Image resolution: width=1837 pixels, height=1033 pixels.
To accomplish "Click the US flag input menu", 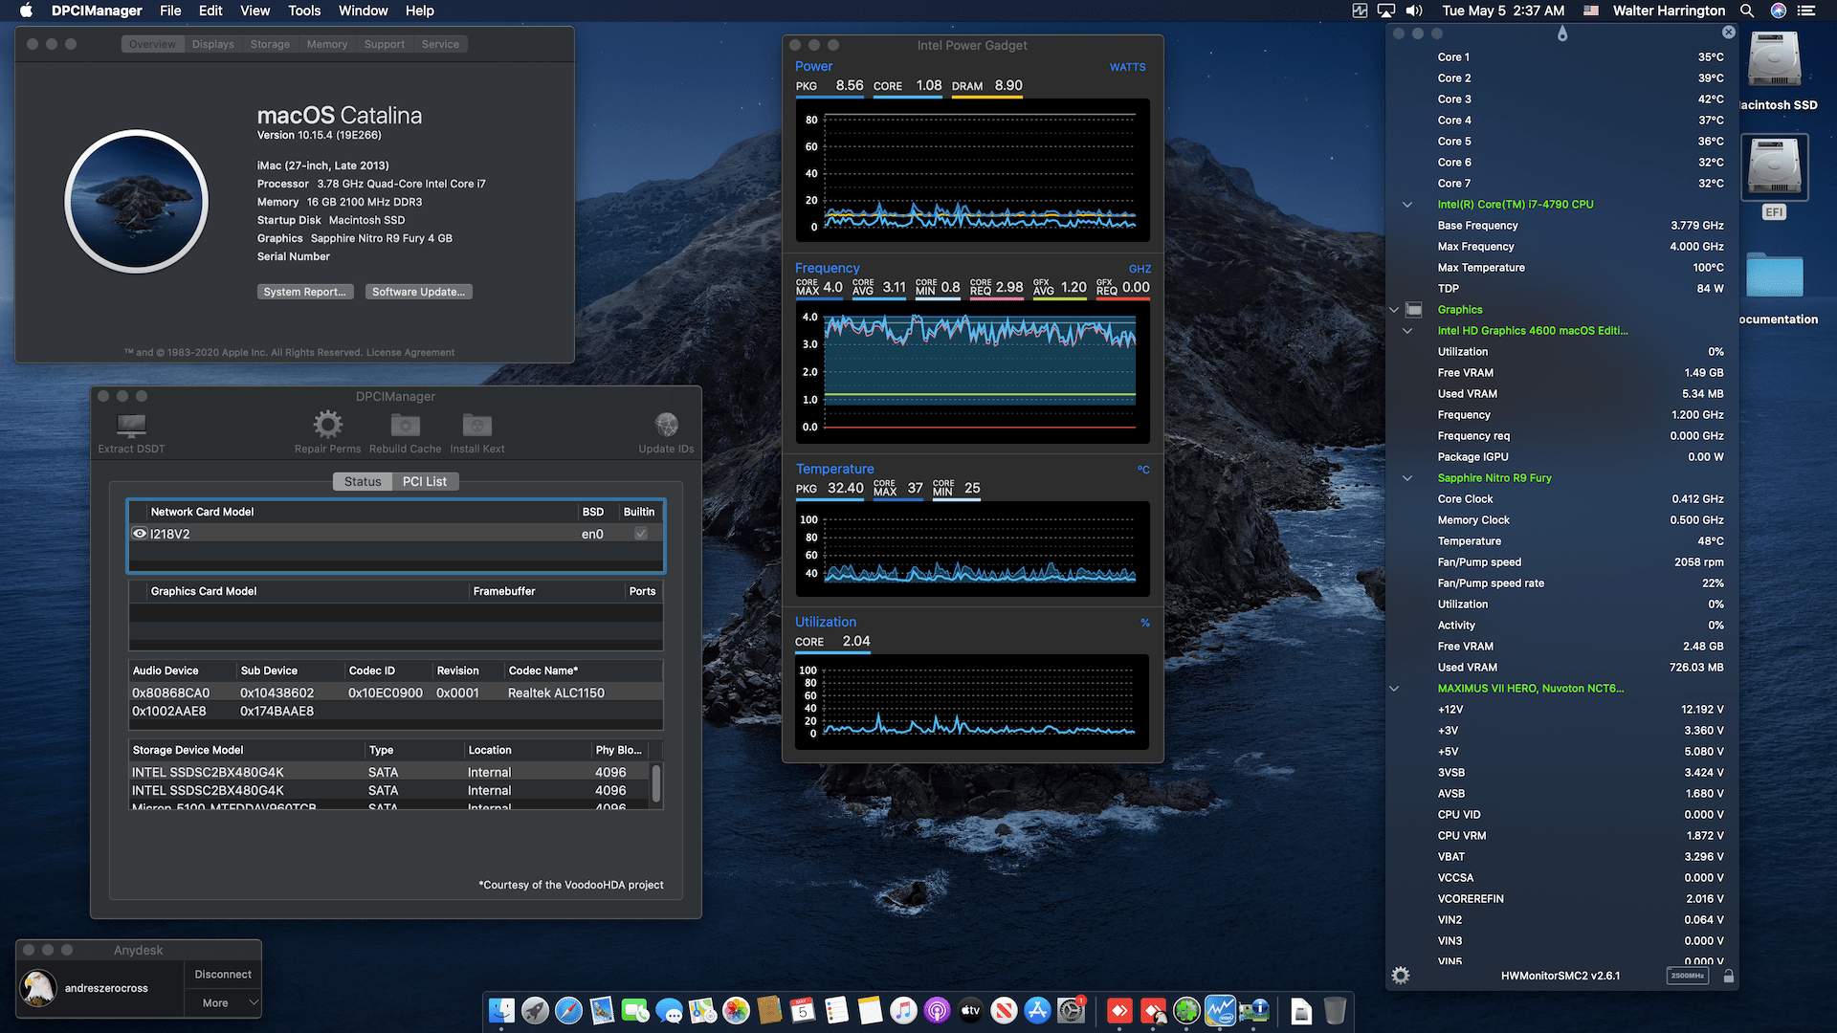I will (1590, 11).
